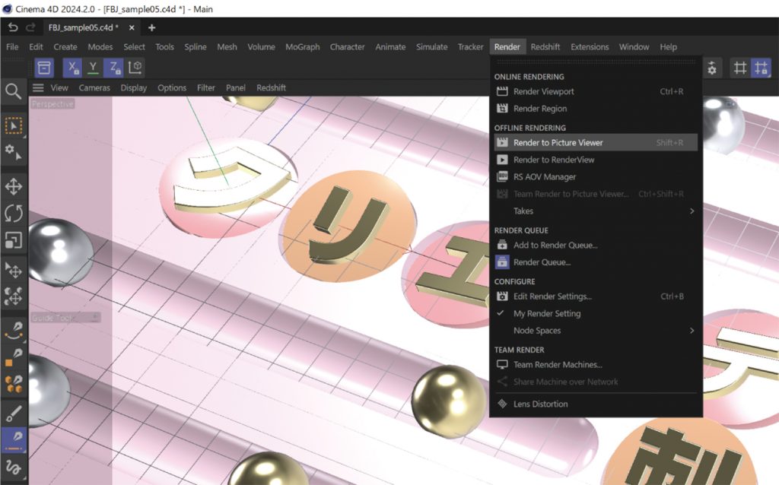Activate the Rotate tool
Viewport: 779px width, 485px height.
13,213
